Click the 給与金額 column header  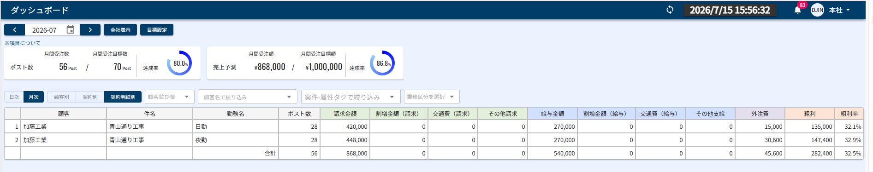tap(552, 114)
